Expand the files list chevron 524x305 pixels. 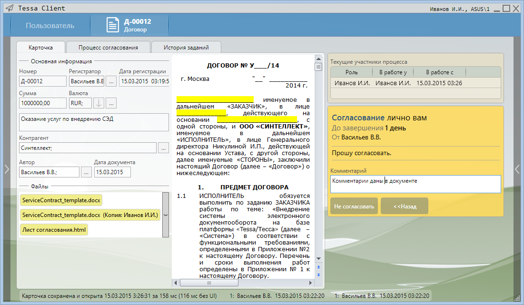[x=165, y=215]
